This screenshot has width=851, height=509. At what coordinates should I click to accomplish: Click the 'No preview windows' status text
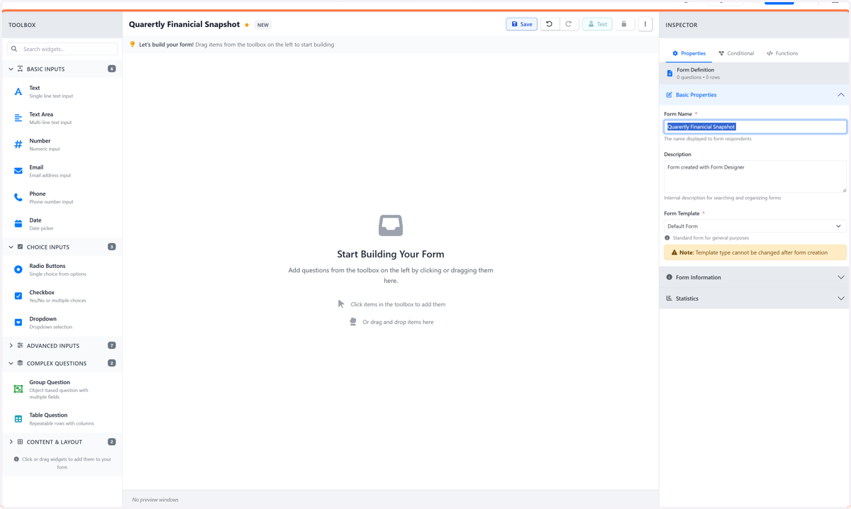pyautogui.click(x=155, y=500)
